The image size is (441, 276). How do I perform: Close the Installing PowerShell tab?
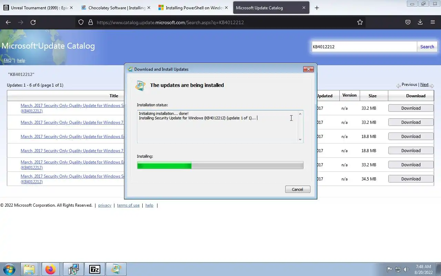(226, 8)
